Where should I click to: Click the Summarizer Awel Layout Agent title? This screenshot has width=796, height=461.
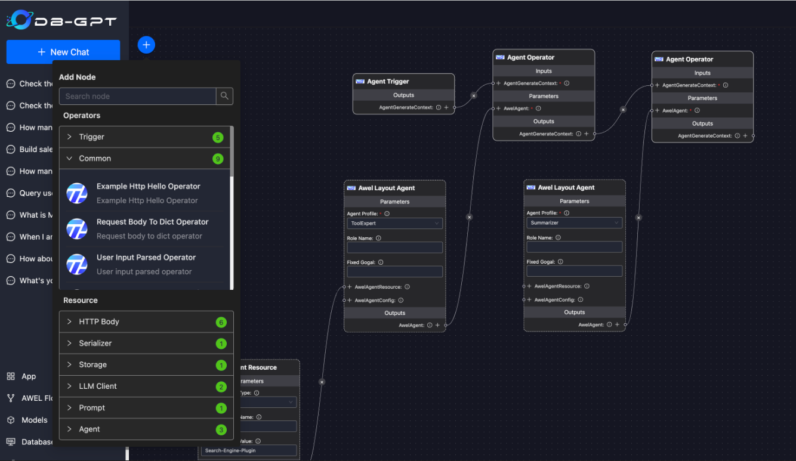click(x=566, y=187)
